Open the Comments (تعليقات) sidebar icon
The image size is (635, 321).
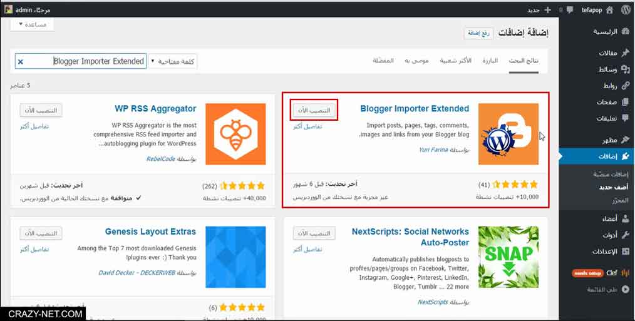click(625, 118)
